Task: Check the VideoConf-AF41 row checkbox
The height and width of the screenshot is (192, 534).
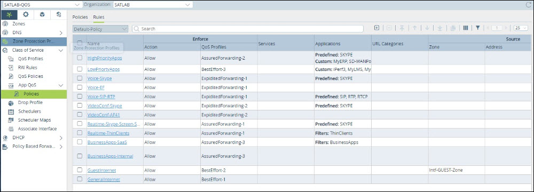Action: [x=80, y=115]
